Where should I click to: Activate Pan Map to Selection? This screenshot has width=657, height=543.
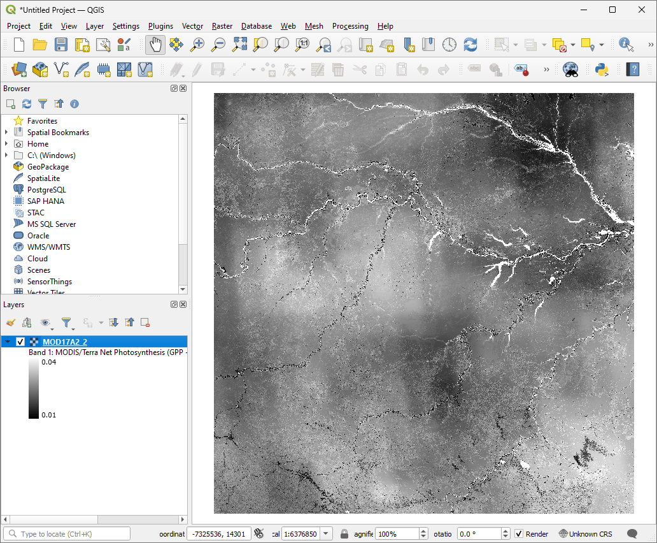(x=176, y=45)
